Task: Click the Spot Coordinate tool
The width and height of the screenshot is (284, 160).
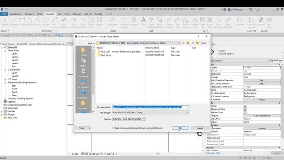Action: coord(74,23)
